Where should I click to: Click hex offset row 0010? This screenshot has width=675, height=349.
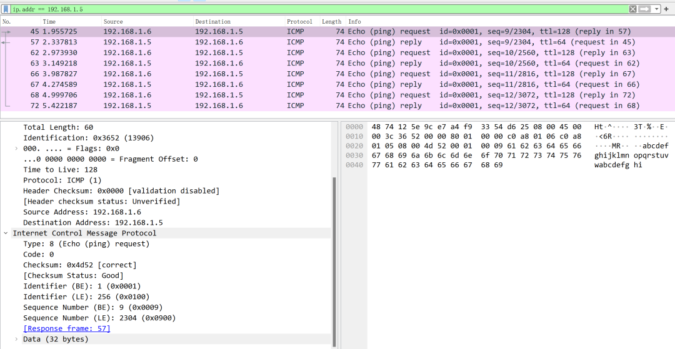[x=354, y=136]
